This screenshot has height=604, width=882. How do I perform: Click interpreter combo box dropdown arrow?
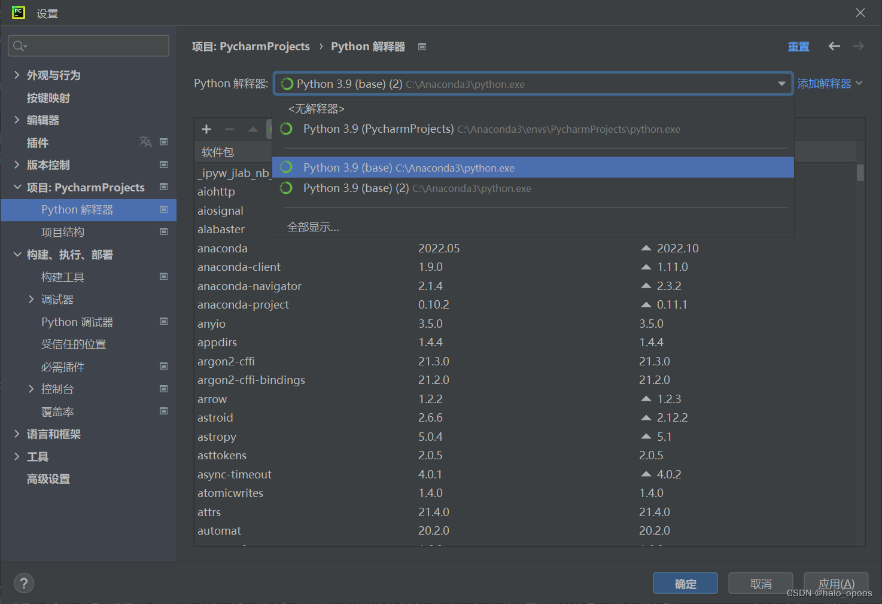point(781,84)
